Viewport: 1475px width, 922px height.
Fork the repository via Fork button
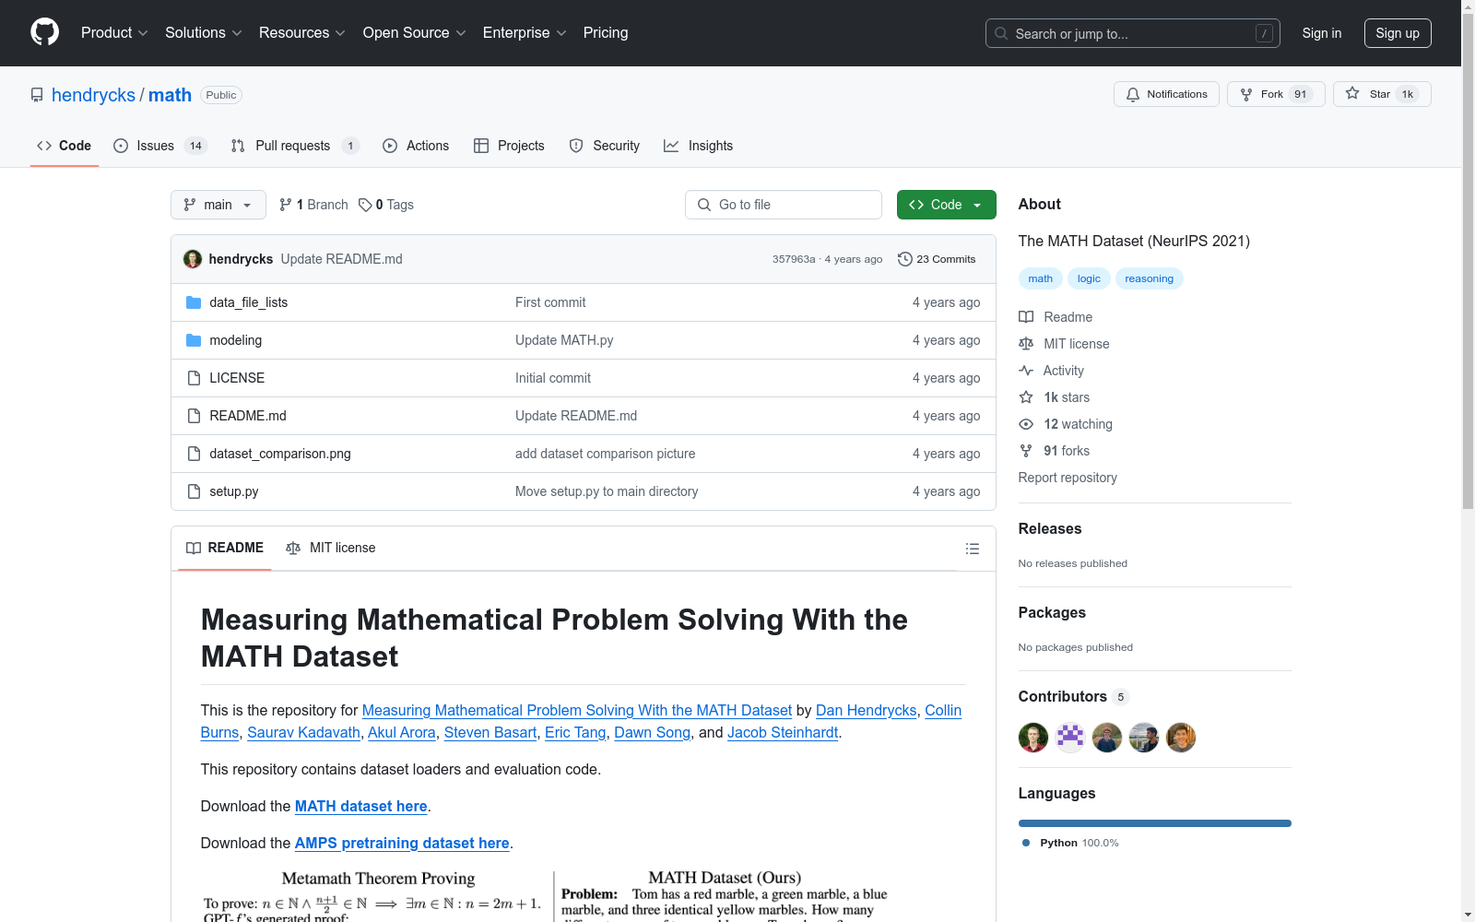[x=1276, y=94]
